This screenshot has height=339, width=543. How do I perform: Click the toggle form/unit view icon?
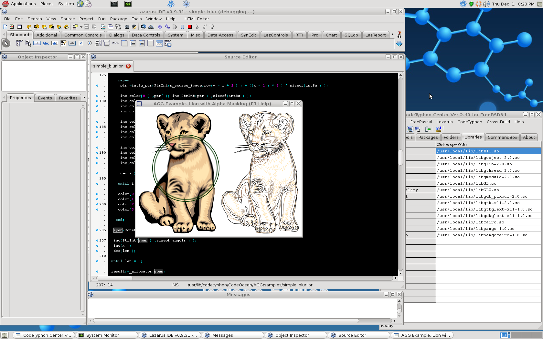click(x=118, y=27)
